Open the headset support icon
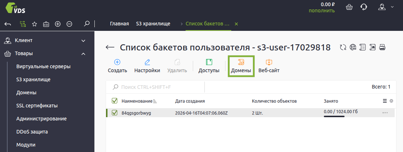 pyautogui.click(x=363, y=7)
